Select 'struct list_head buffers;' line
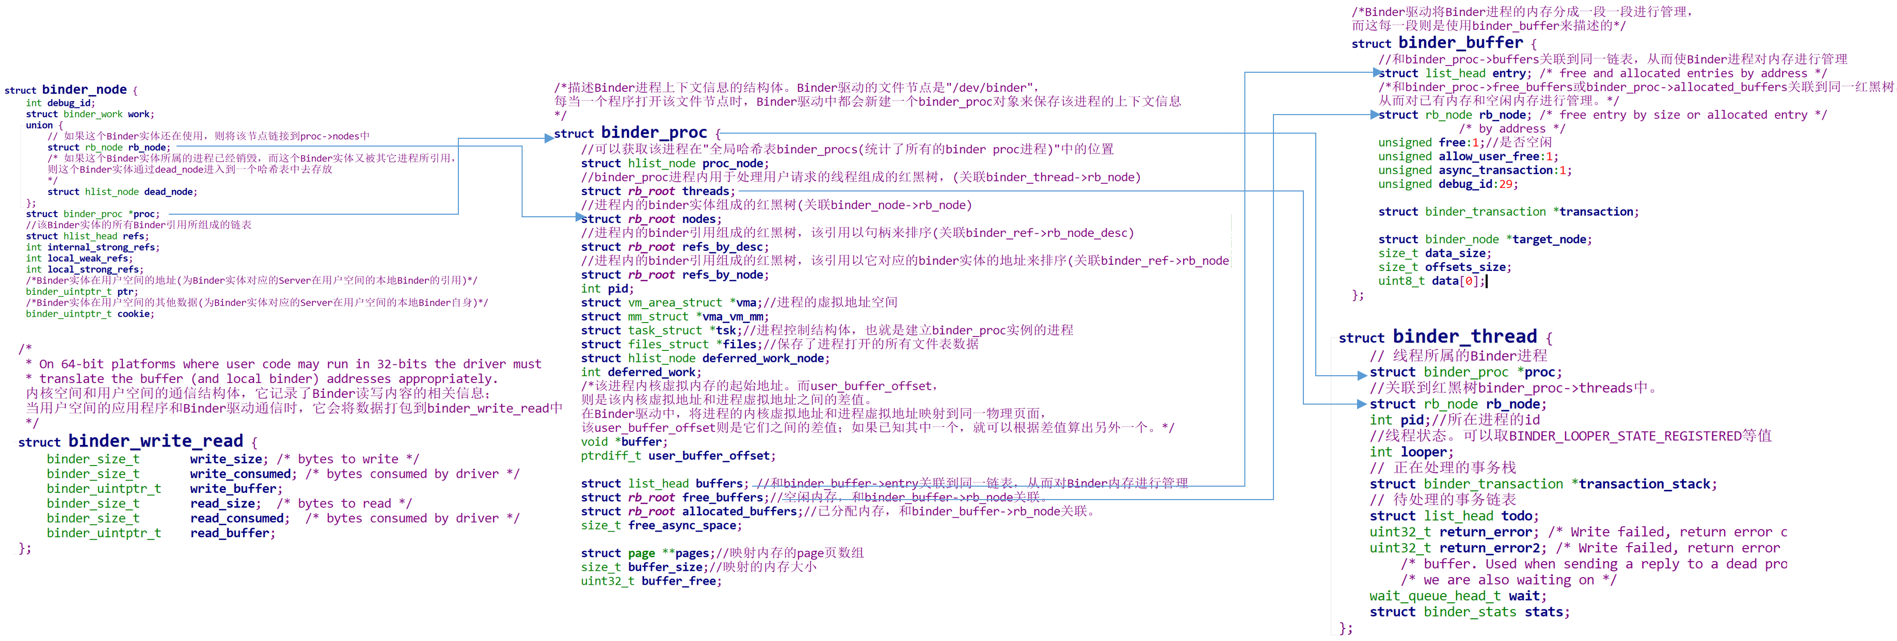This screenshot has width=1897, height=641. [x=665, y=484]
